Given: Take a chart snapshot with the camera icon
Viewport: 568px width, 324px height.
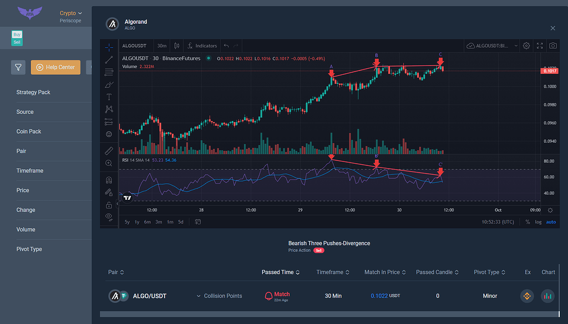Looking at the screenshot, I should pyautogui.click(x=552, y=45).
